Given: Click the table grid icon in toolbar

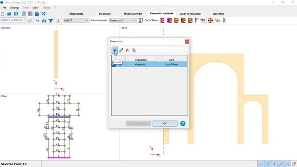Looking at the screenshot, I should tap(30, 13).
